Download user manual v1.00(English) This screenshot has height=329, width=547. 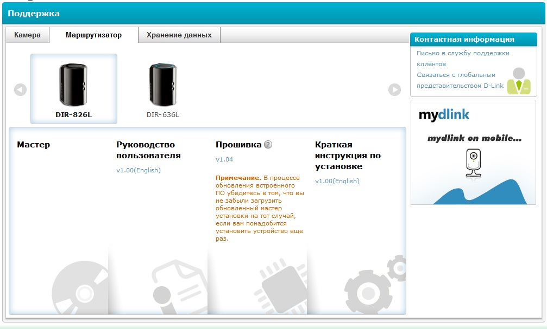(x=139, y=170)
